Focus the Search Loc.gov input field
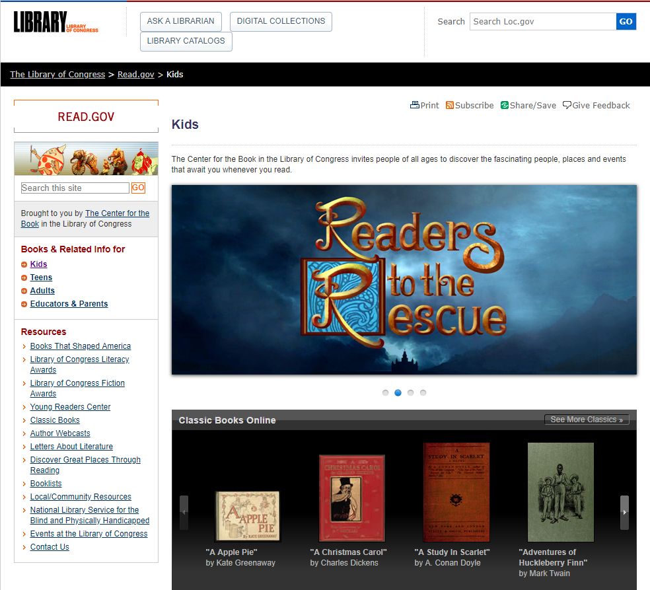650x590 pixels. (x=543, y=22)
